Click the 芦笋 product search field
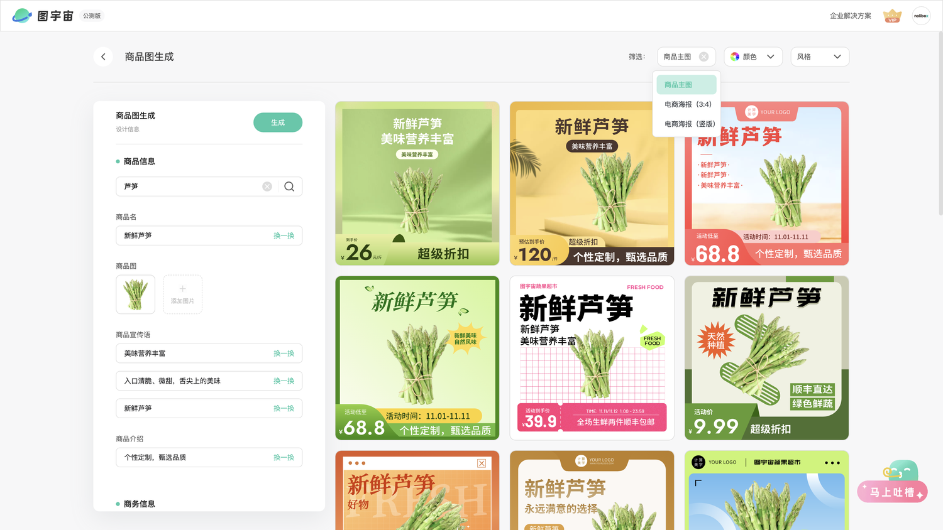The height and width of the screenshot is (530, 943). pyautogui.click(x=209, y=187)
